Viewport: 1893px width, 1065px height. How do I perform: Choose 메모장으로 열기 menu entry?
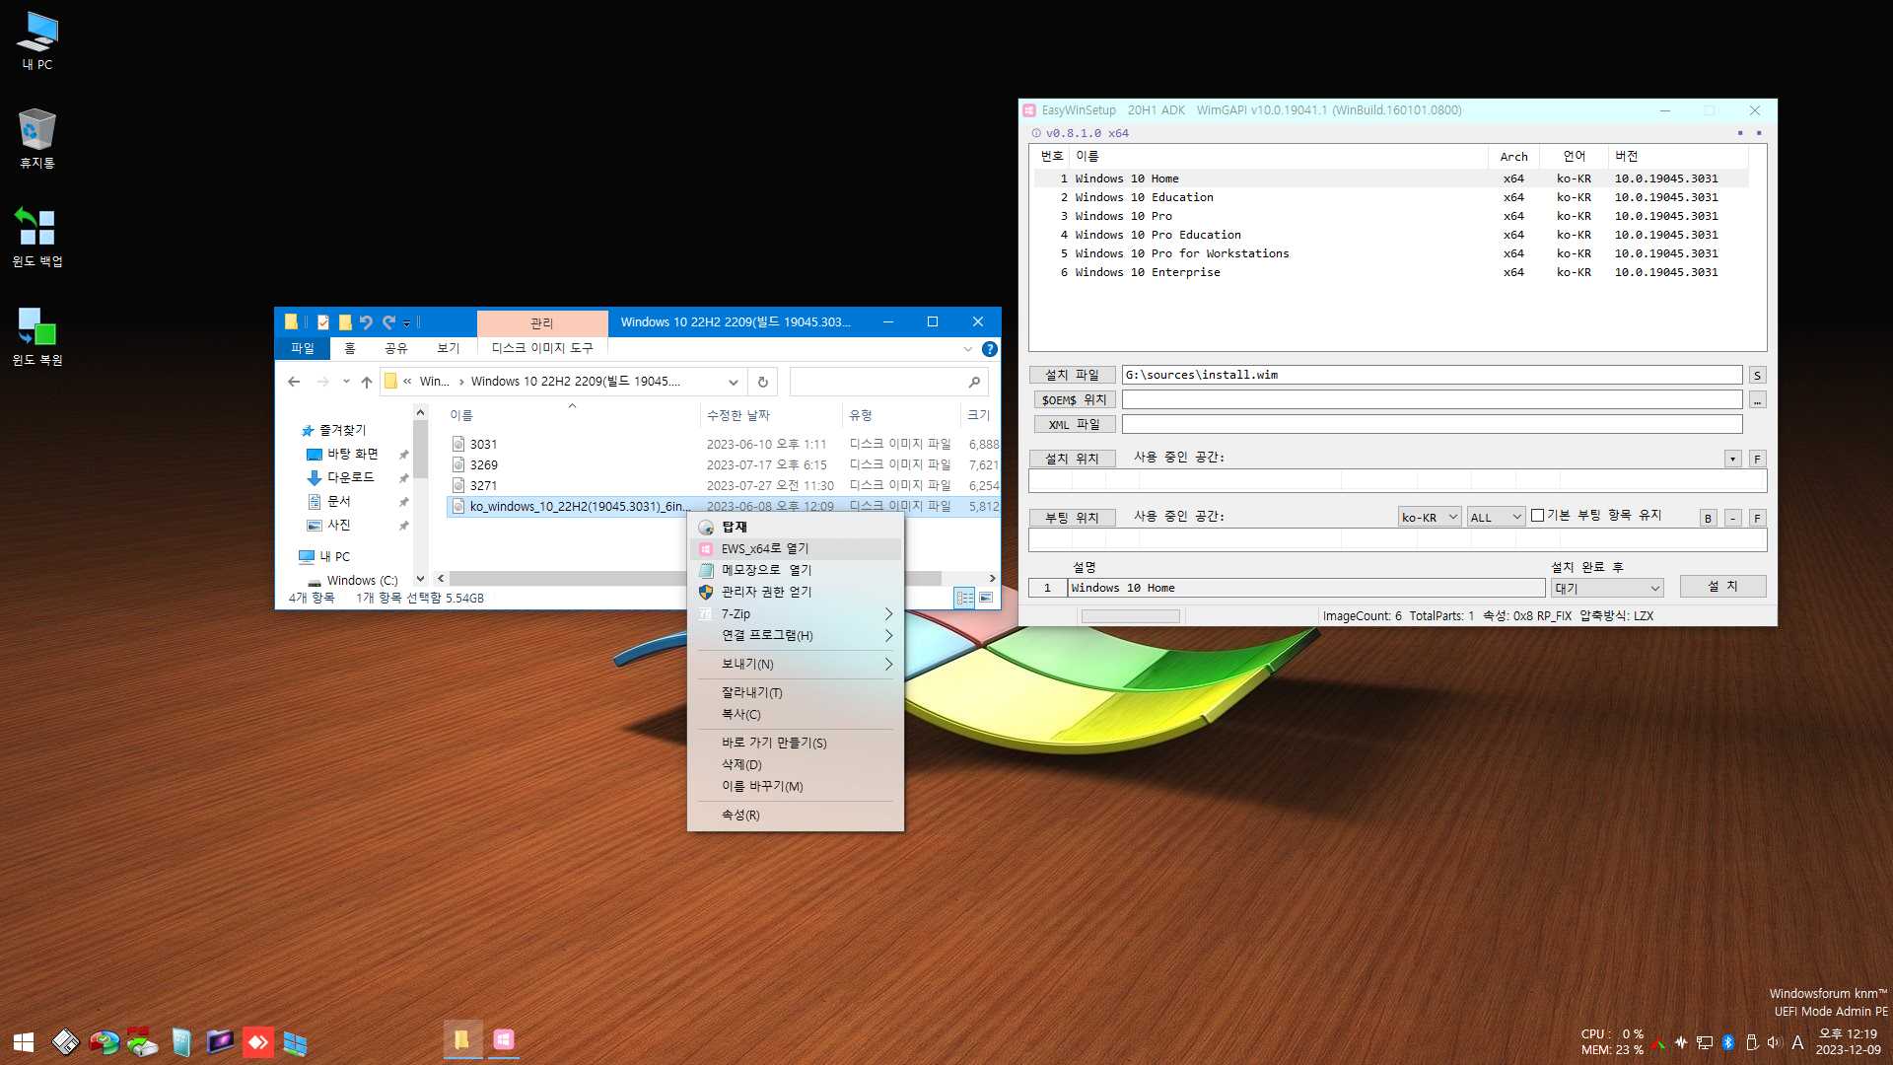pyautogui.click(x=796, y=570)
